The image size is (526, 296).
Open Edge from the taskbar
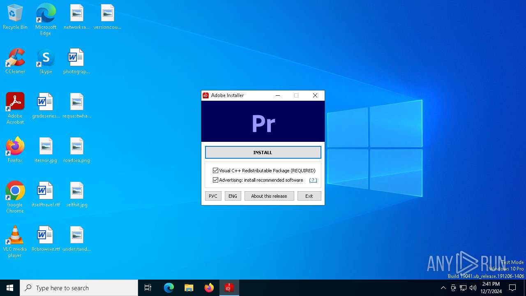point(169,288)
